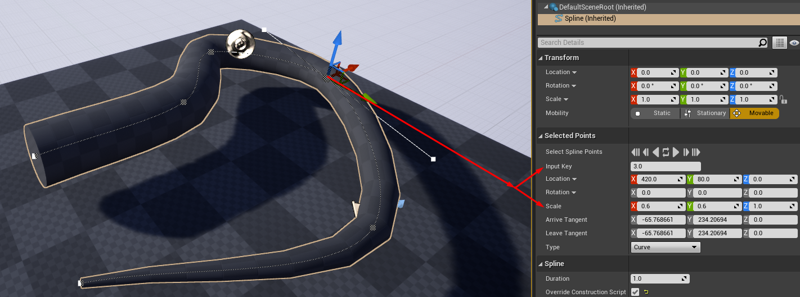Screen dimensions: 800x297
Task: Edit the Input Key field
Action: (666, 166)
